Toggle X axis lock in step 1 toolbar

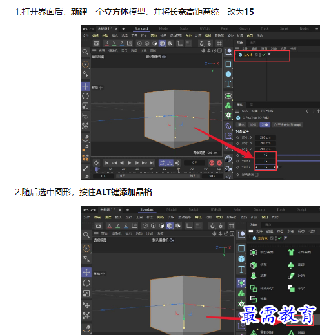pyautogui.click(x=106, y=43)
